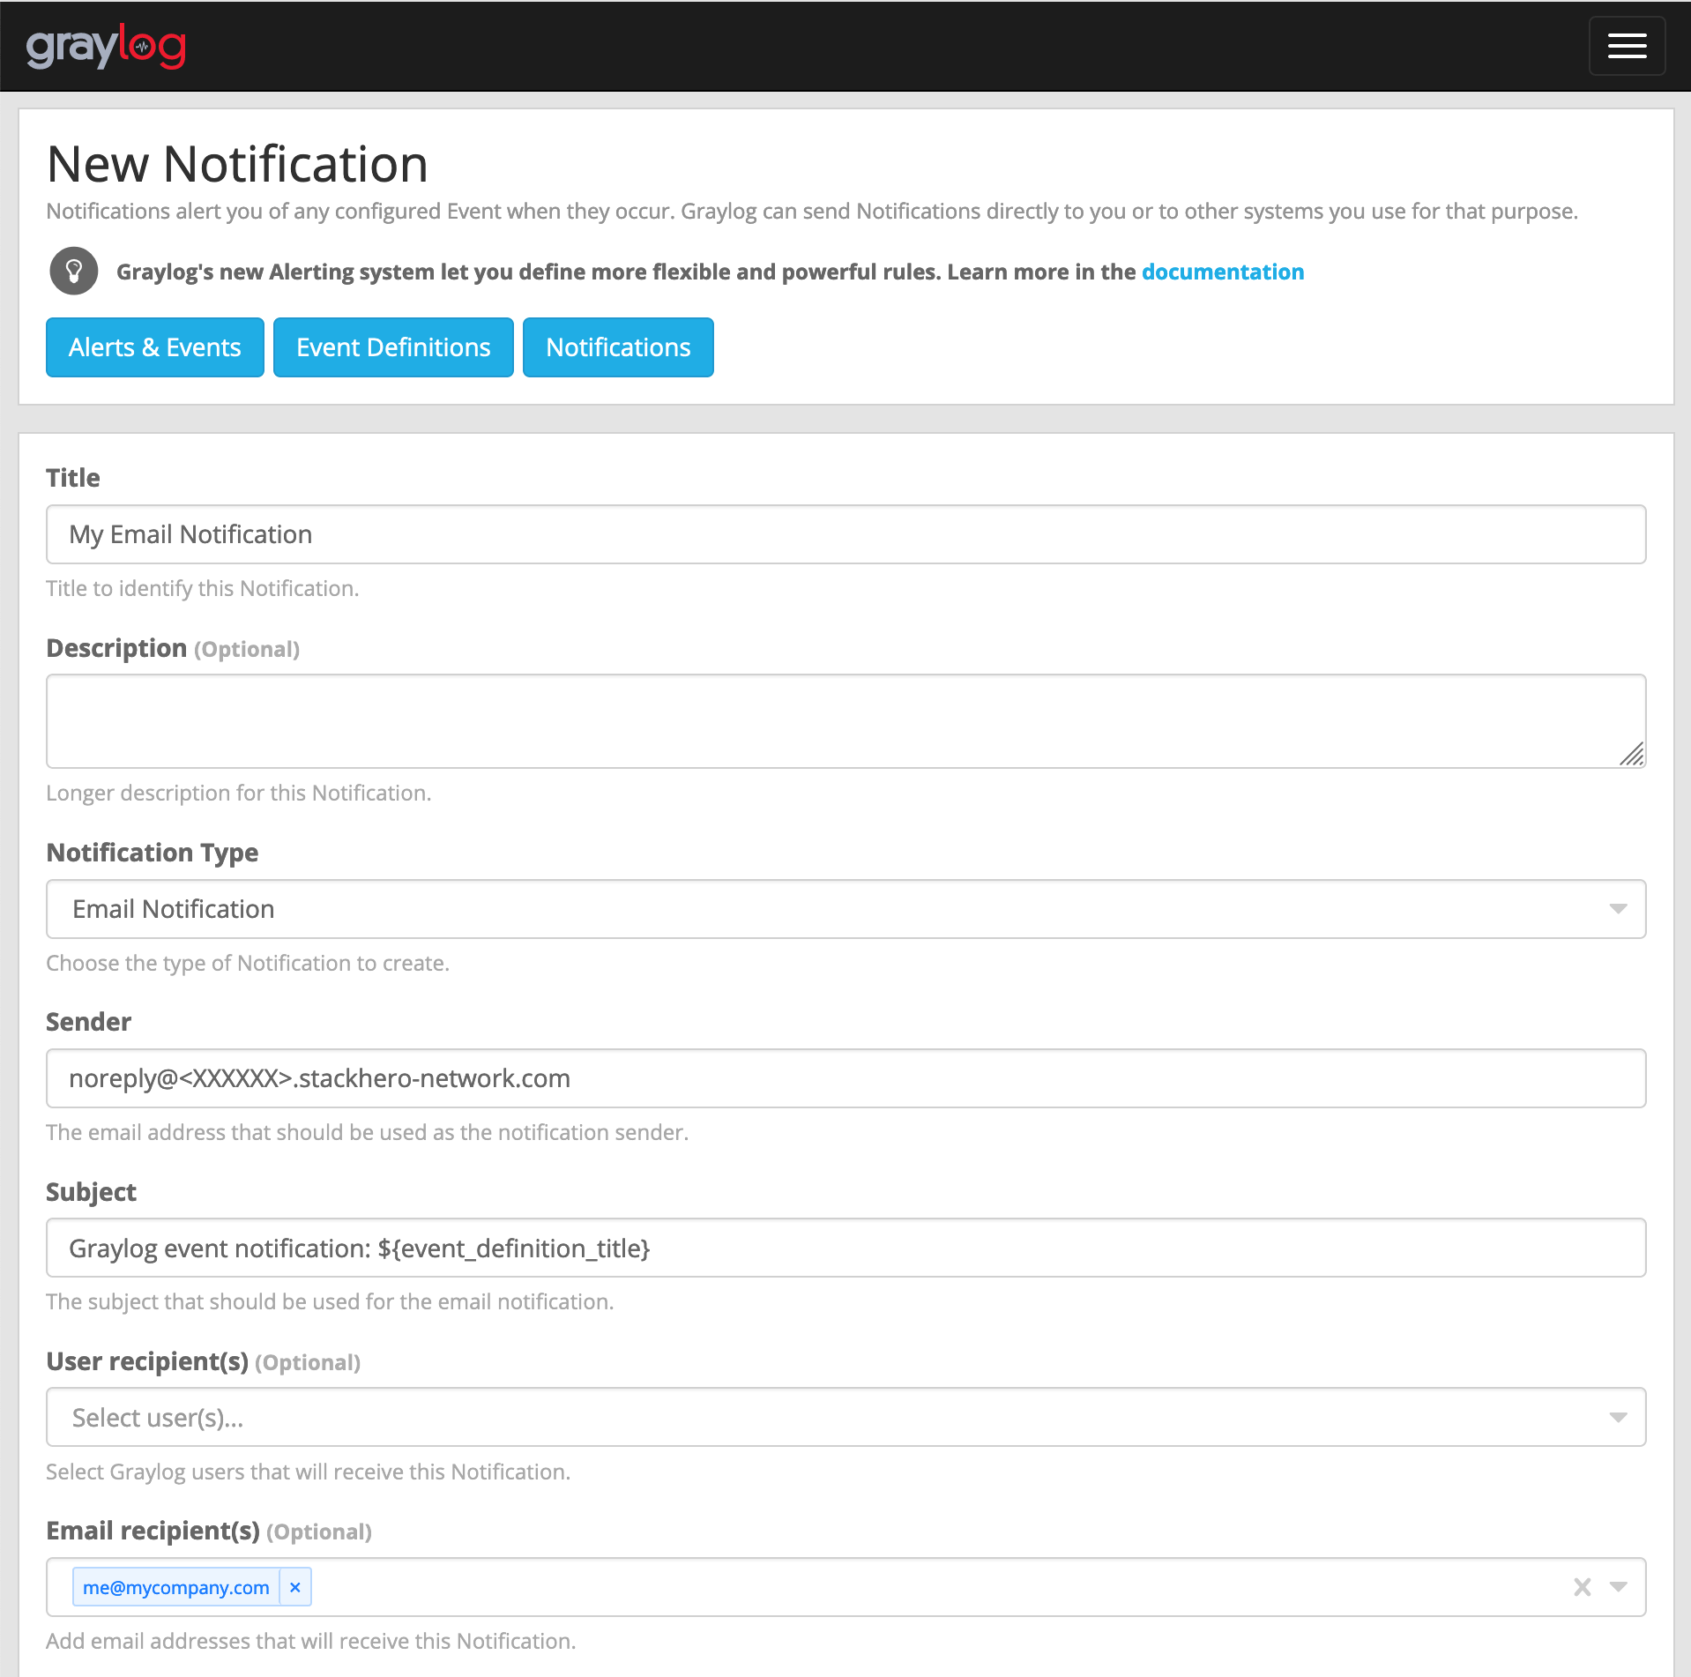This screenshot has width=1691, height=1677.
Task: Click the Graylog logo
Action: click(x=108, y=45)
